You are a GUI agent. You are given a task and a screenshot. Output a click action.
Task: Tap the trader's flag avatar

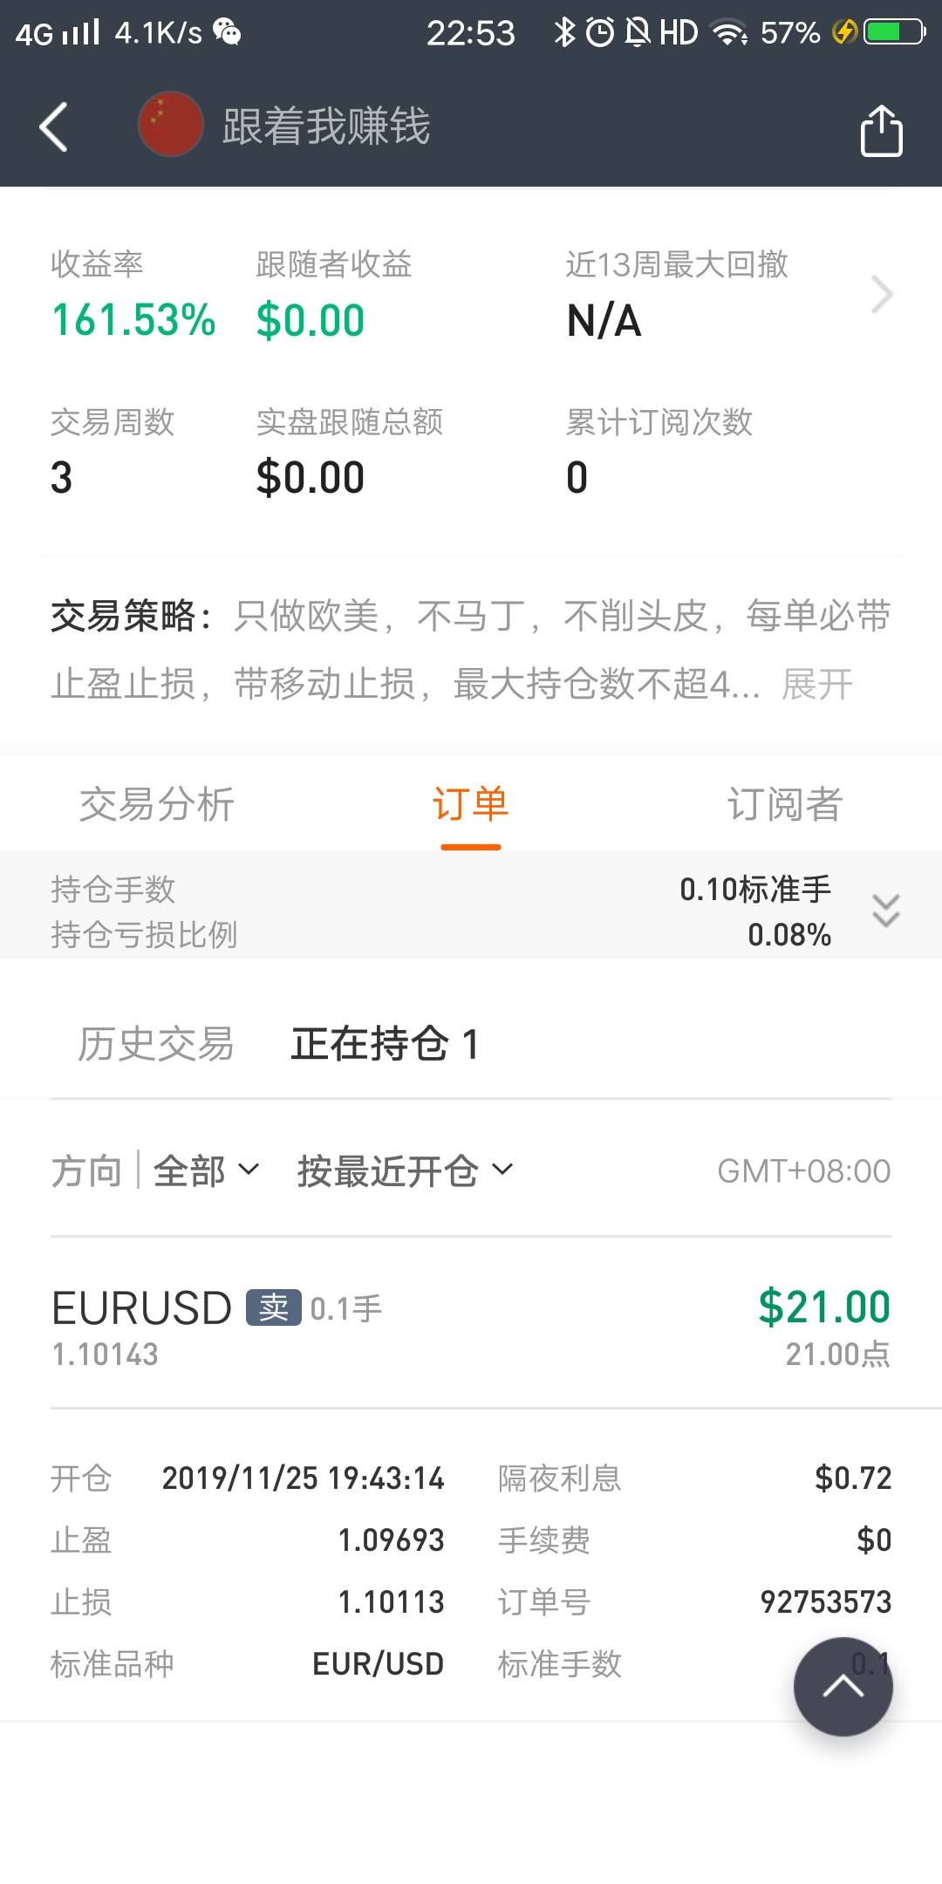click(171, 125)
